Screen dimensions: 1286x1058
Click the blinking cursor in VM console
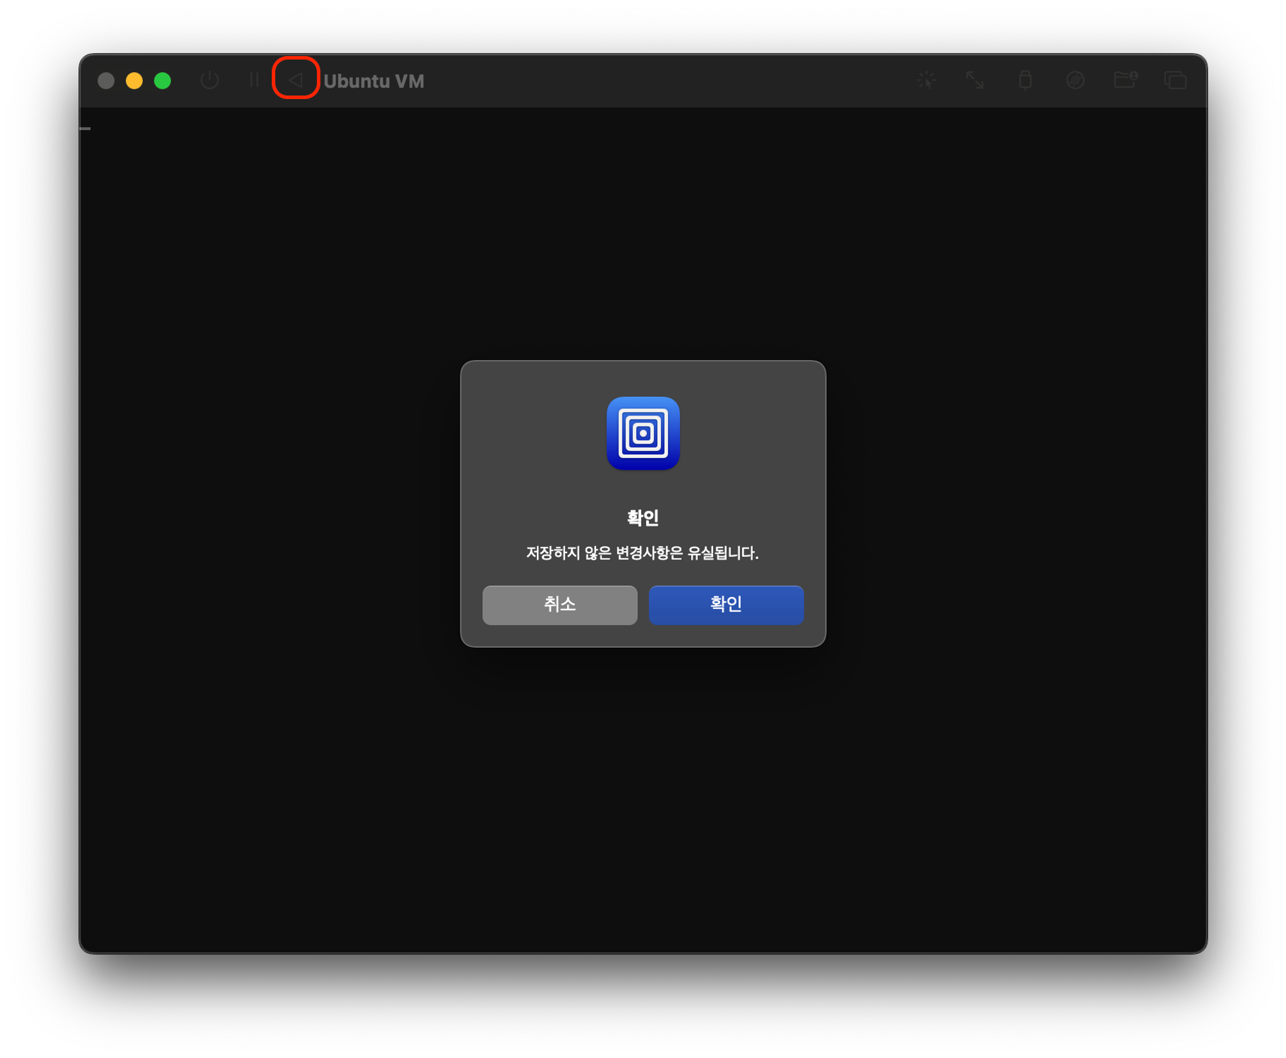(85, 129)
